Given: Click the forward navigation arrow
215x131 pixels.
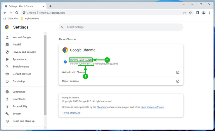Looking at the screenshot, I should coord(11,13).
